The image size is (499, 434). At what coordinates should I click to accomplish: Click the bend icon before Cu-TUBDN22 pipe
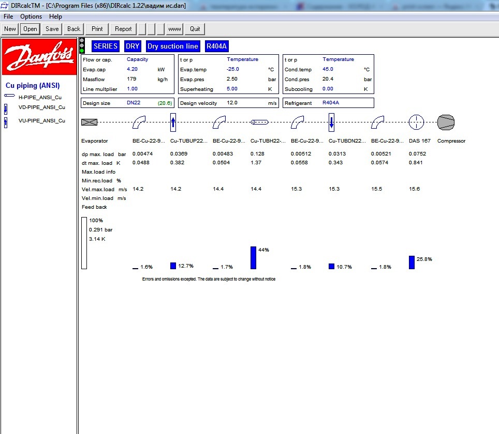coord(297,122)
